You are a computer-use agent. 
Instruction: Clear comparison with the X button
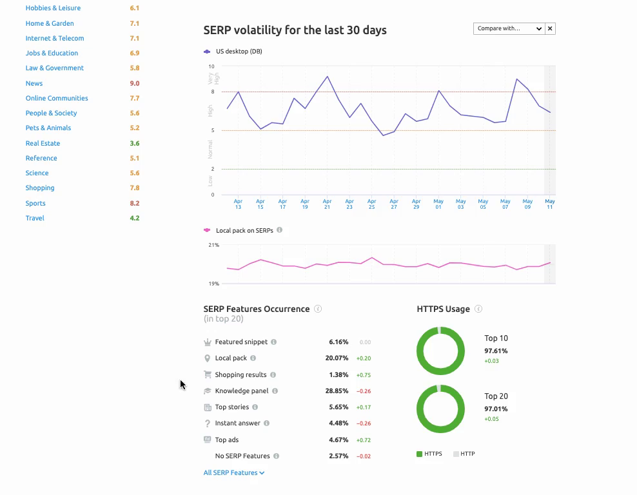pos(550,28)
